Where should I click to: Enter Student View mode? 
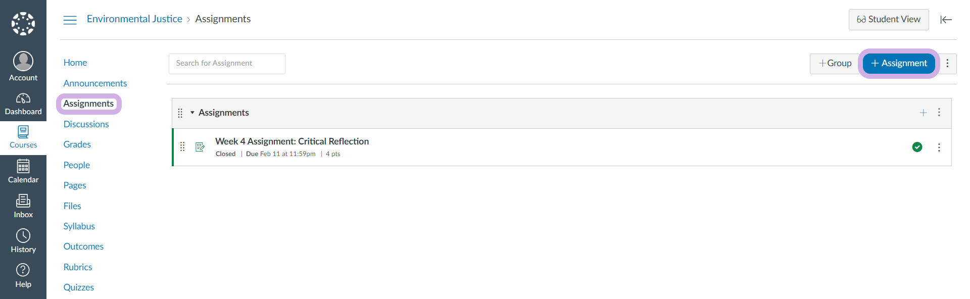pos(888,20)
